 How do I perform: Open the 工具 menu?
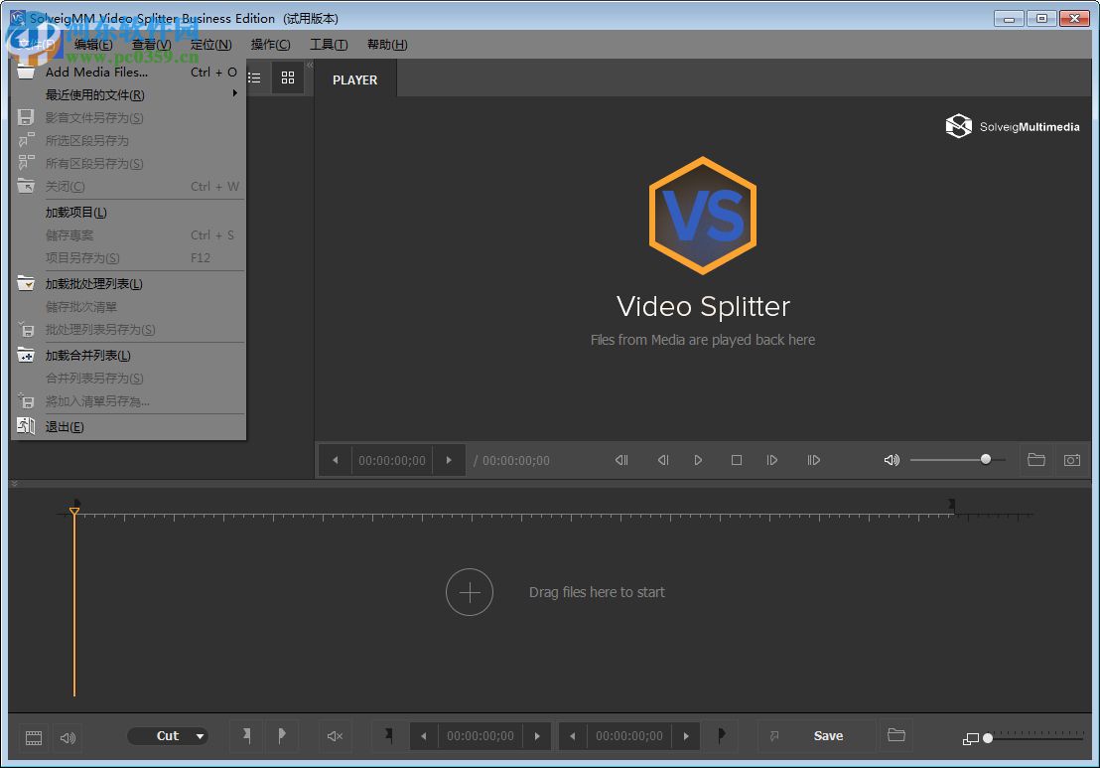329,44
